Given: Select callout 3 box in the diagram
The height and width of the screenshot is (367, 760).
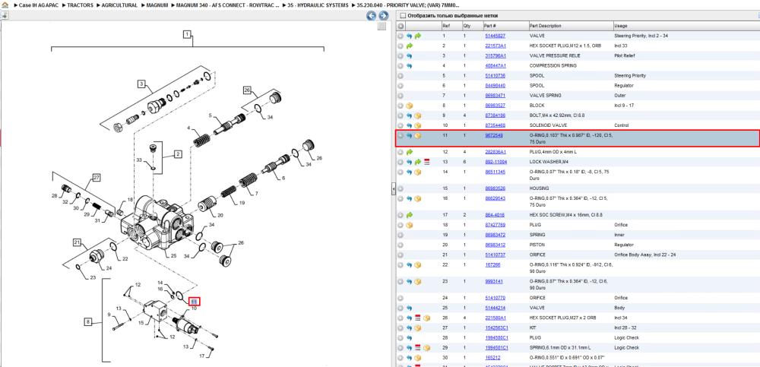Looking at the screenshot, I should pos(141,84).
